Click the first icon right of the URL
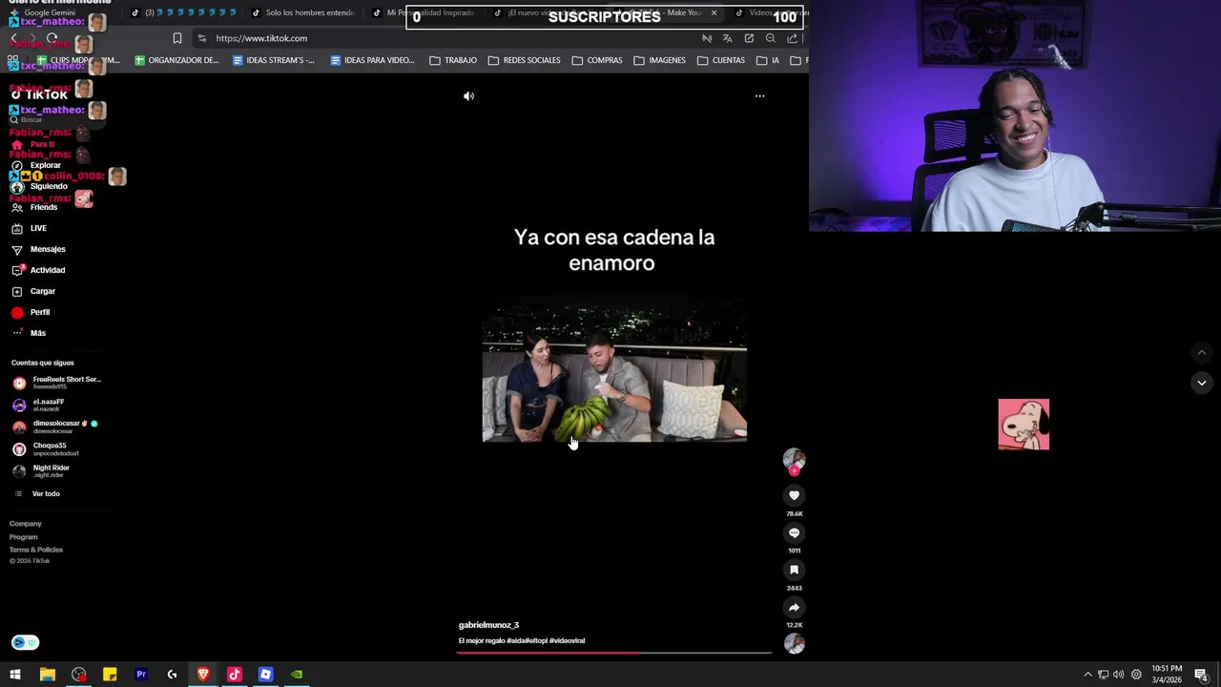 tap(707, 38)
